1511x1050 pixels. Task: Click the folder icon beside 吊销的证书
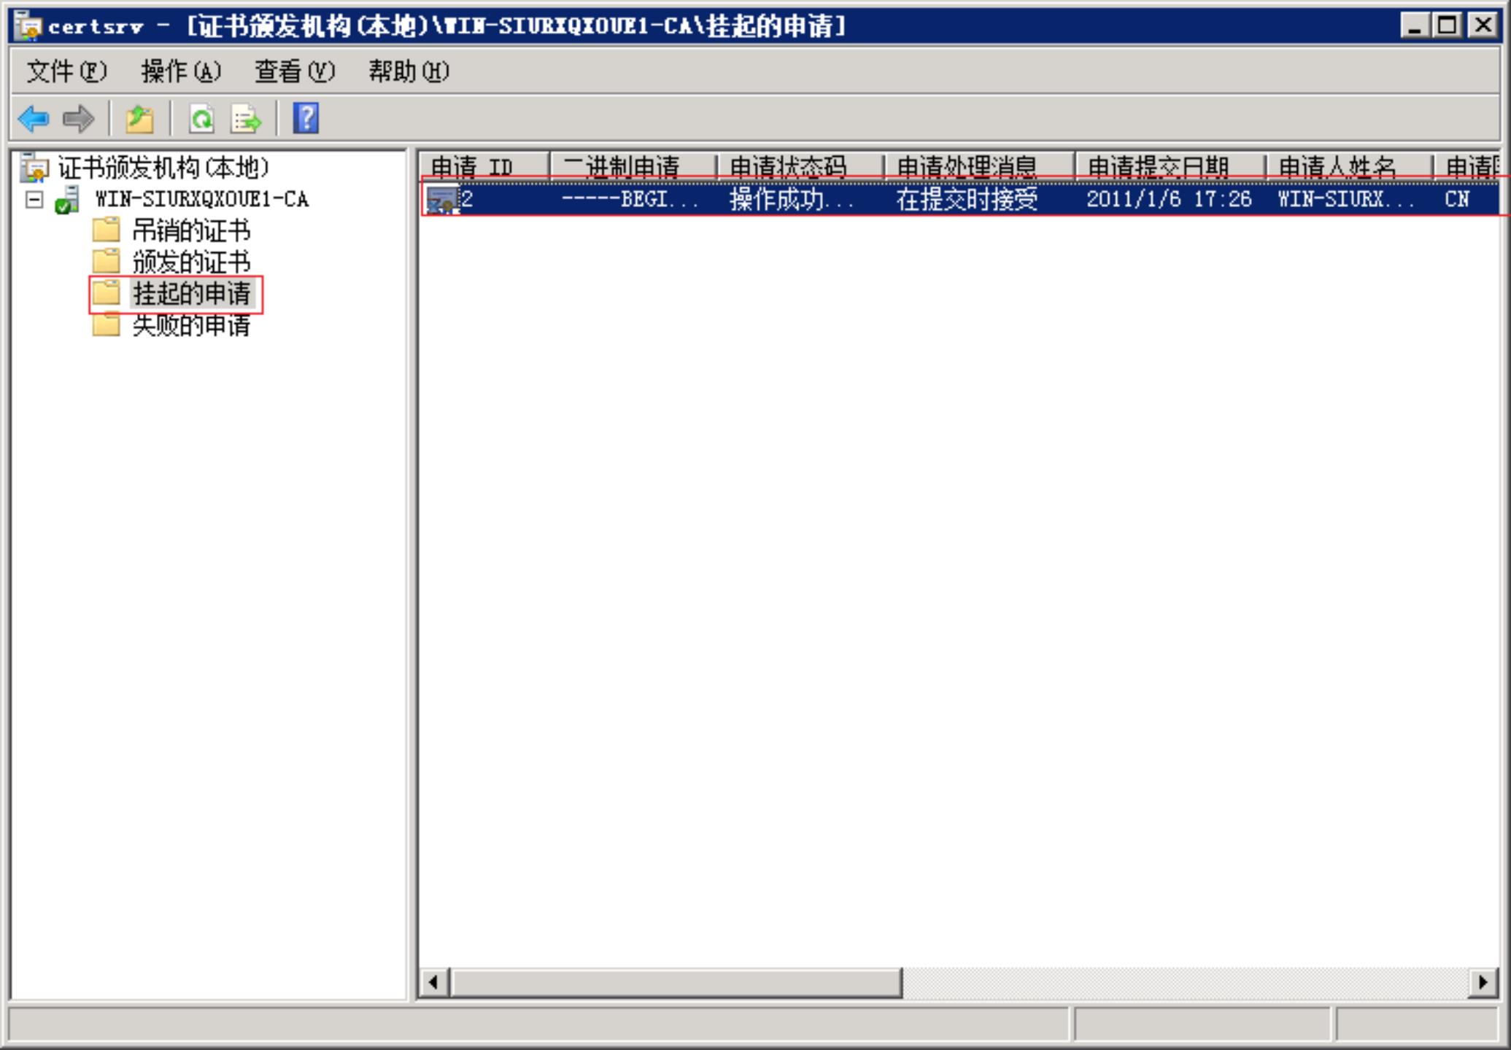coord(106,230)
